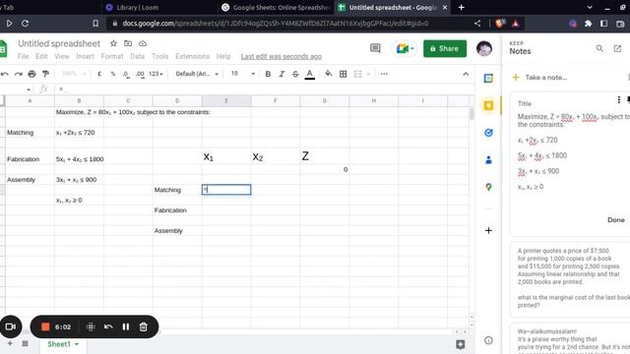The width and height of the screenshot is (630, 354).
Task: Open Keep in a new tab
Action: point(617,48)
